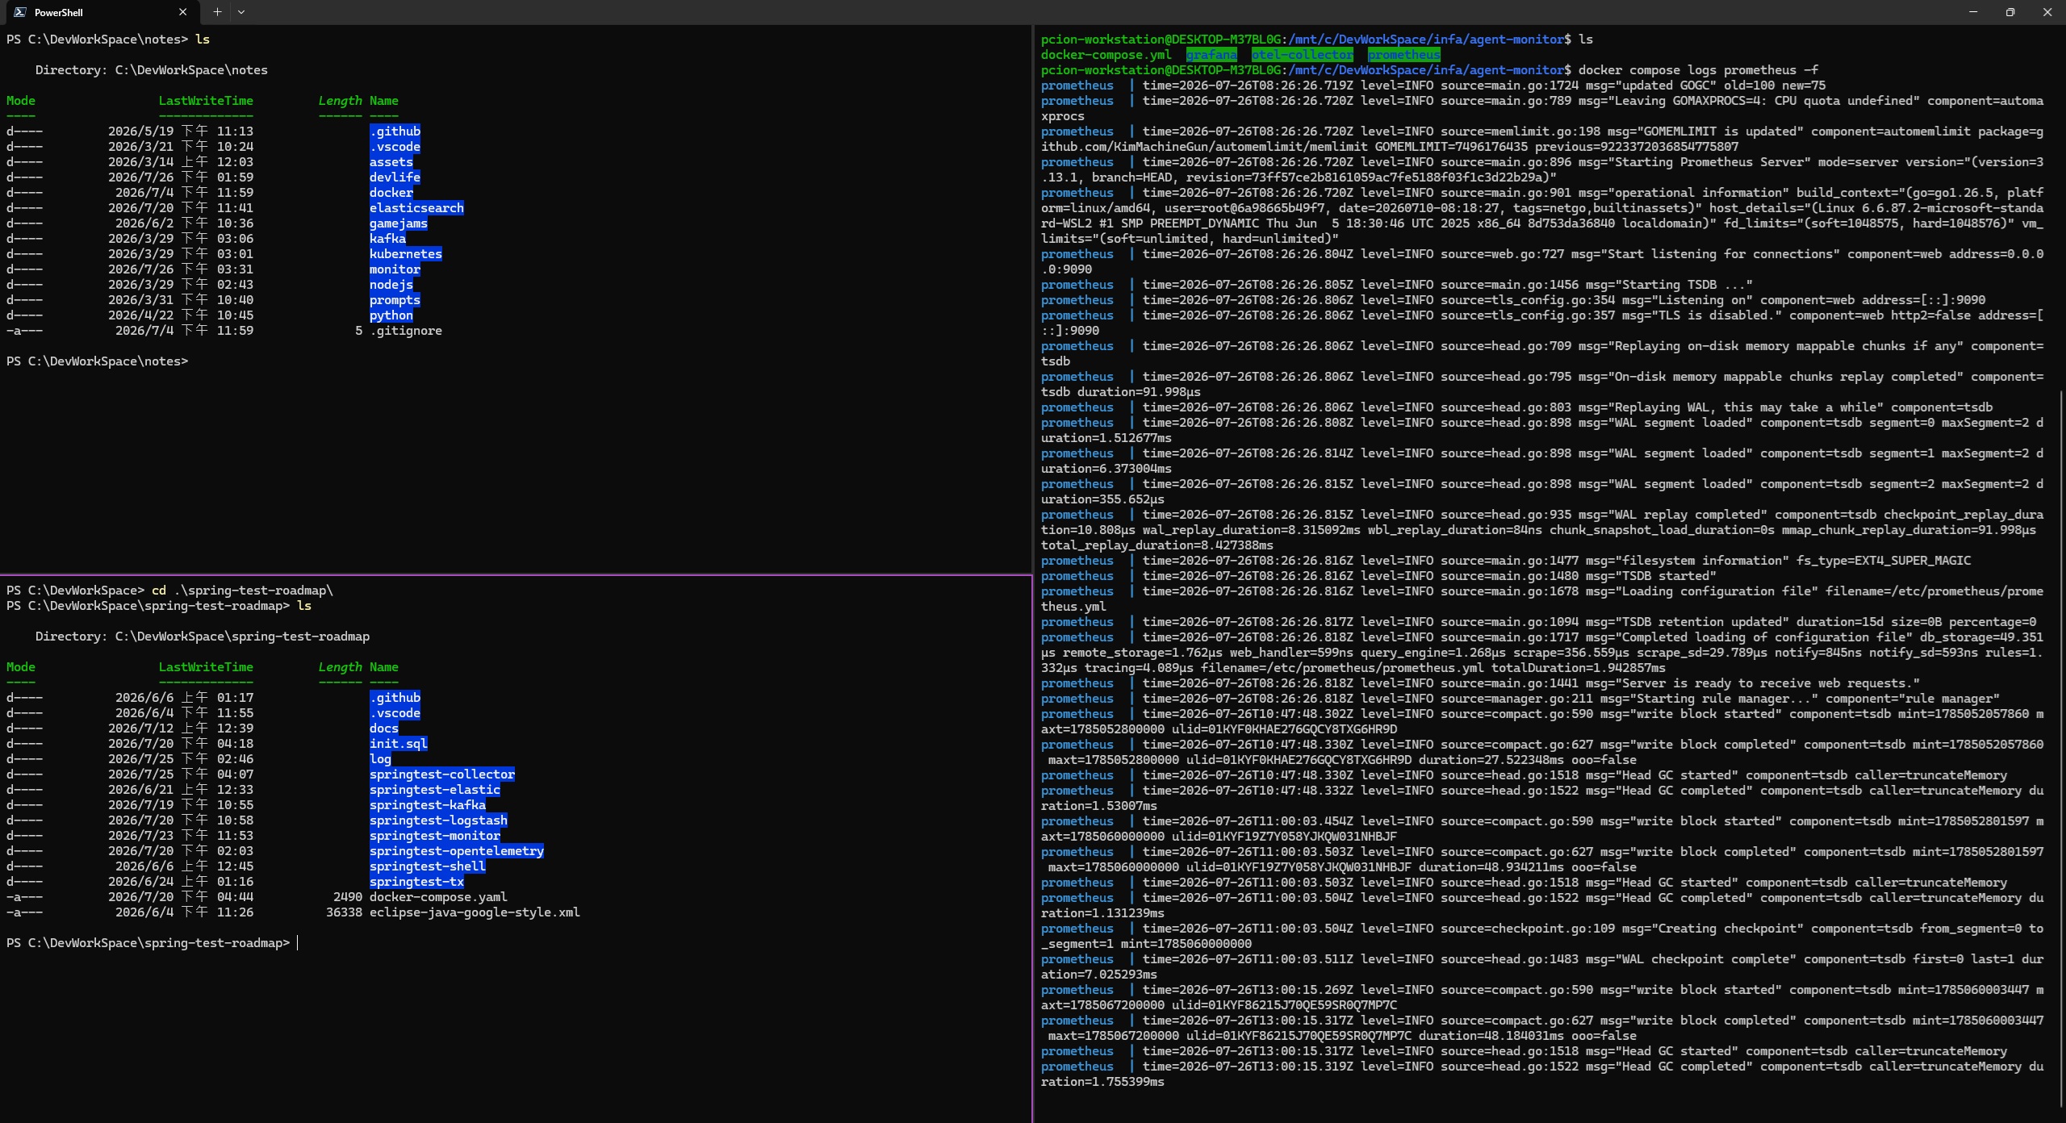Click the cd .\spring-test-roadmap\ command
Screen dimensions: 2066x1123
tap(242, 591)
